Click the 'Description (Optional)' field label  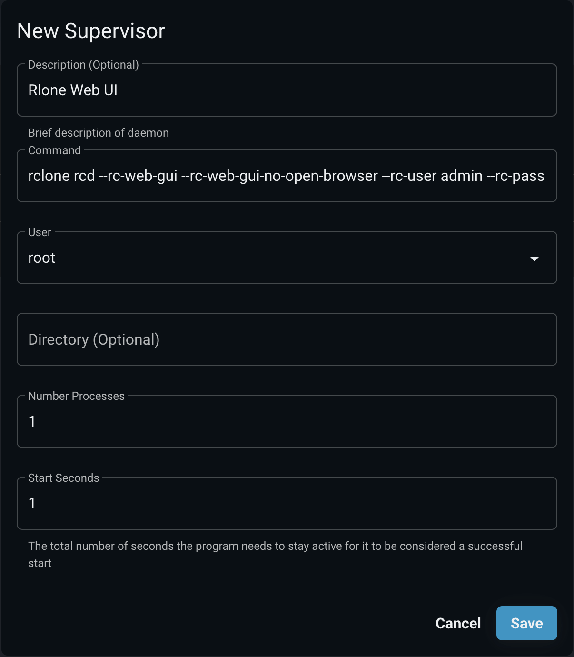(83, 65)
